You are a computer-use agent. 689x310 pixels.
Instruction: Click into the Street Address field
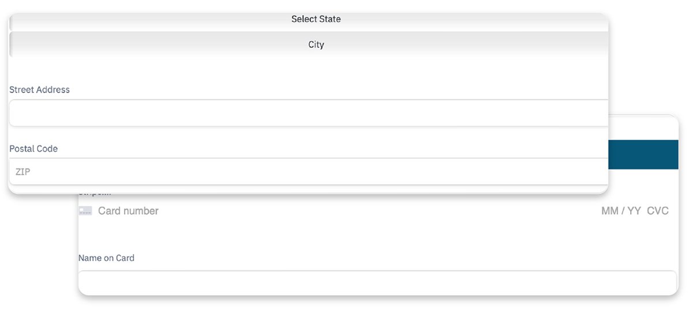309,113
